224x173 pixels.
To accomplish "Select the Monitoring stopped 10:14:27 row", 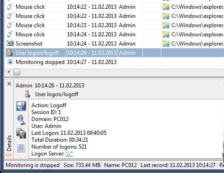I will pyautogui.click(x=114, y=62).
